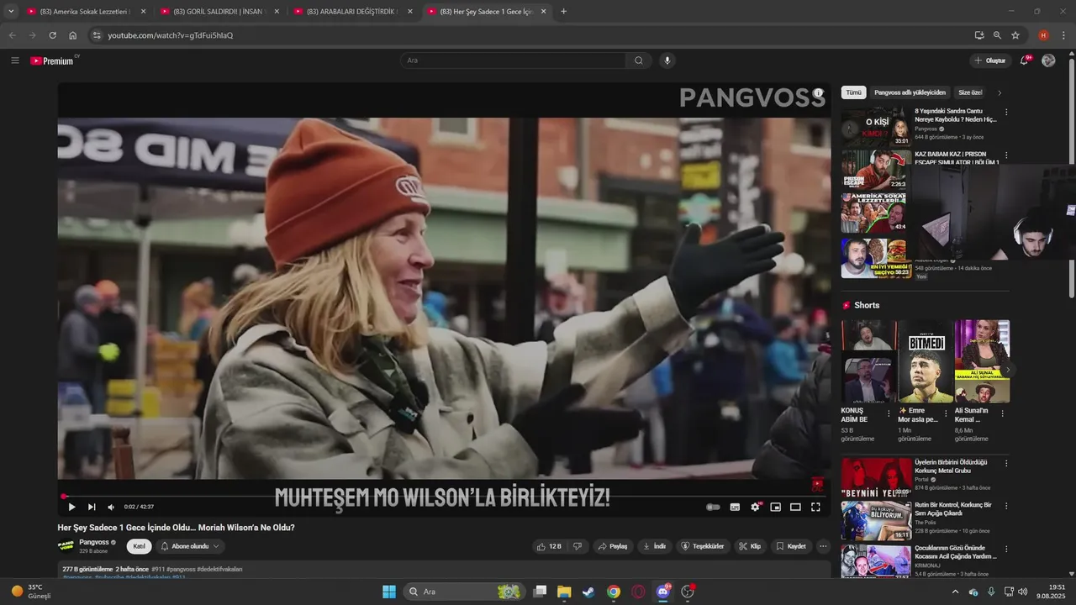Open options for Emre Mor short

click(946, 413)
